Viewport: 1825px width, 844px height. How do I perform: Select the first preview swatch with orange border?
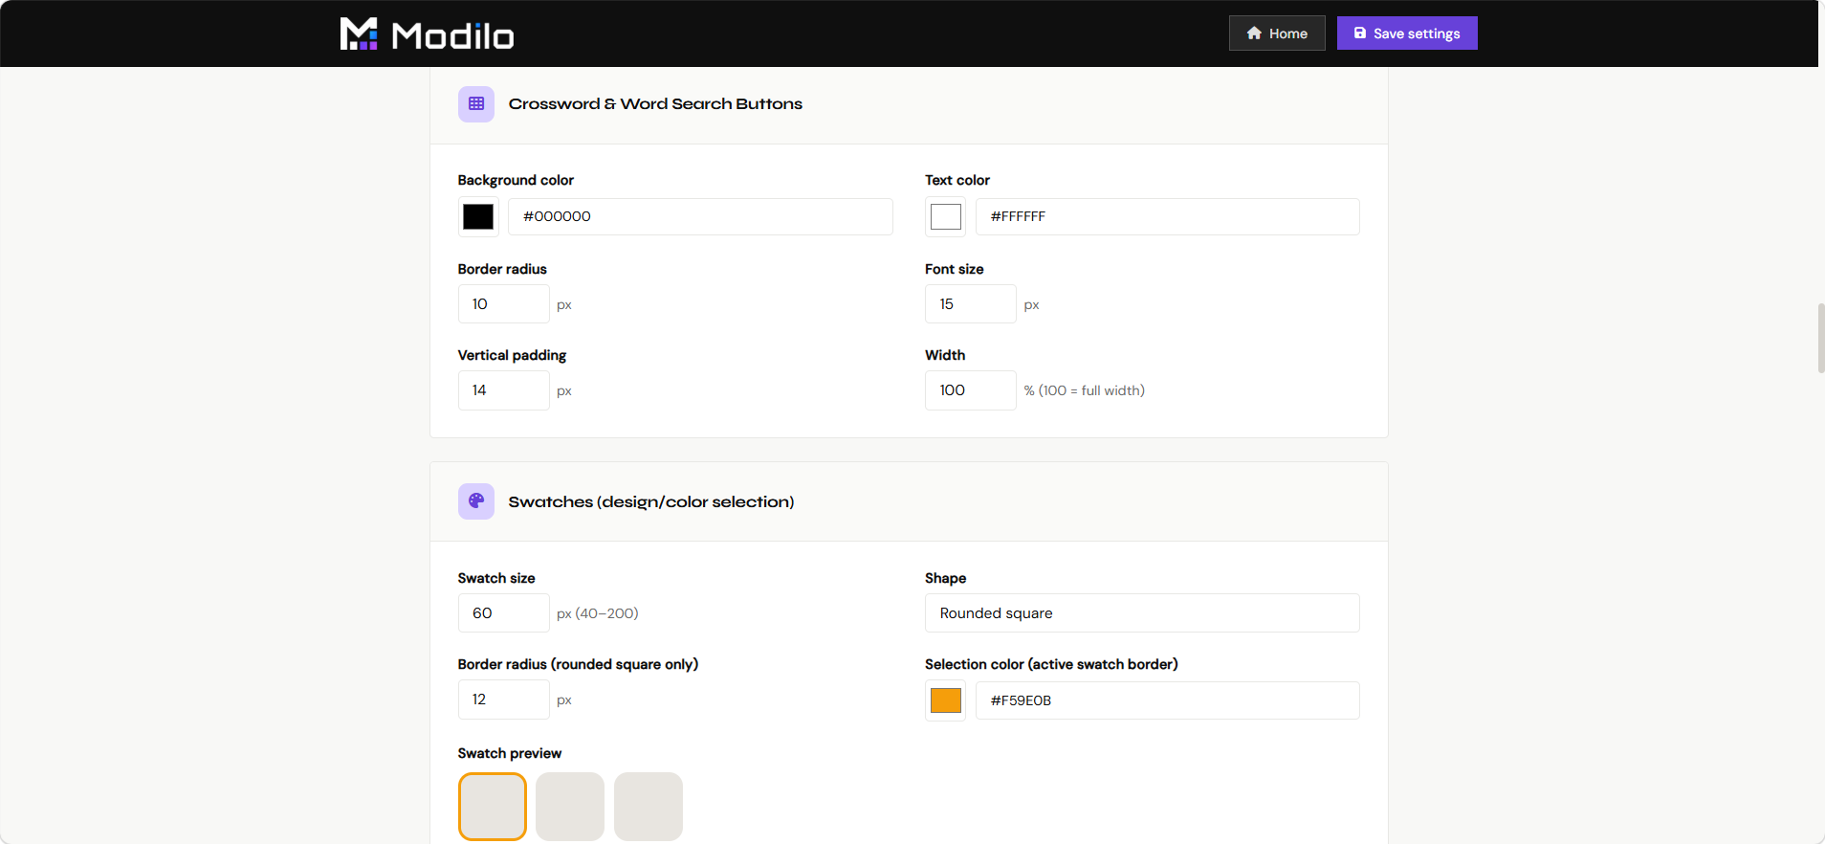coord(493,807)
